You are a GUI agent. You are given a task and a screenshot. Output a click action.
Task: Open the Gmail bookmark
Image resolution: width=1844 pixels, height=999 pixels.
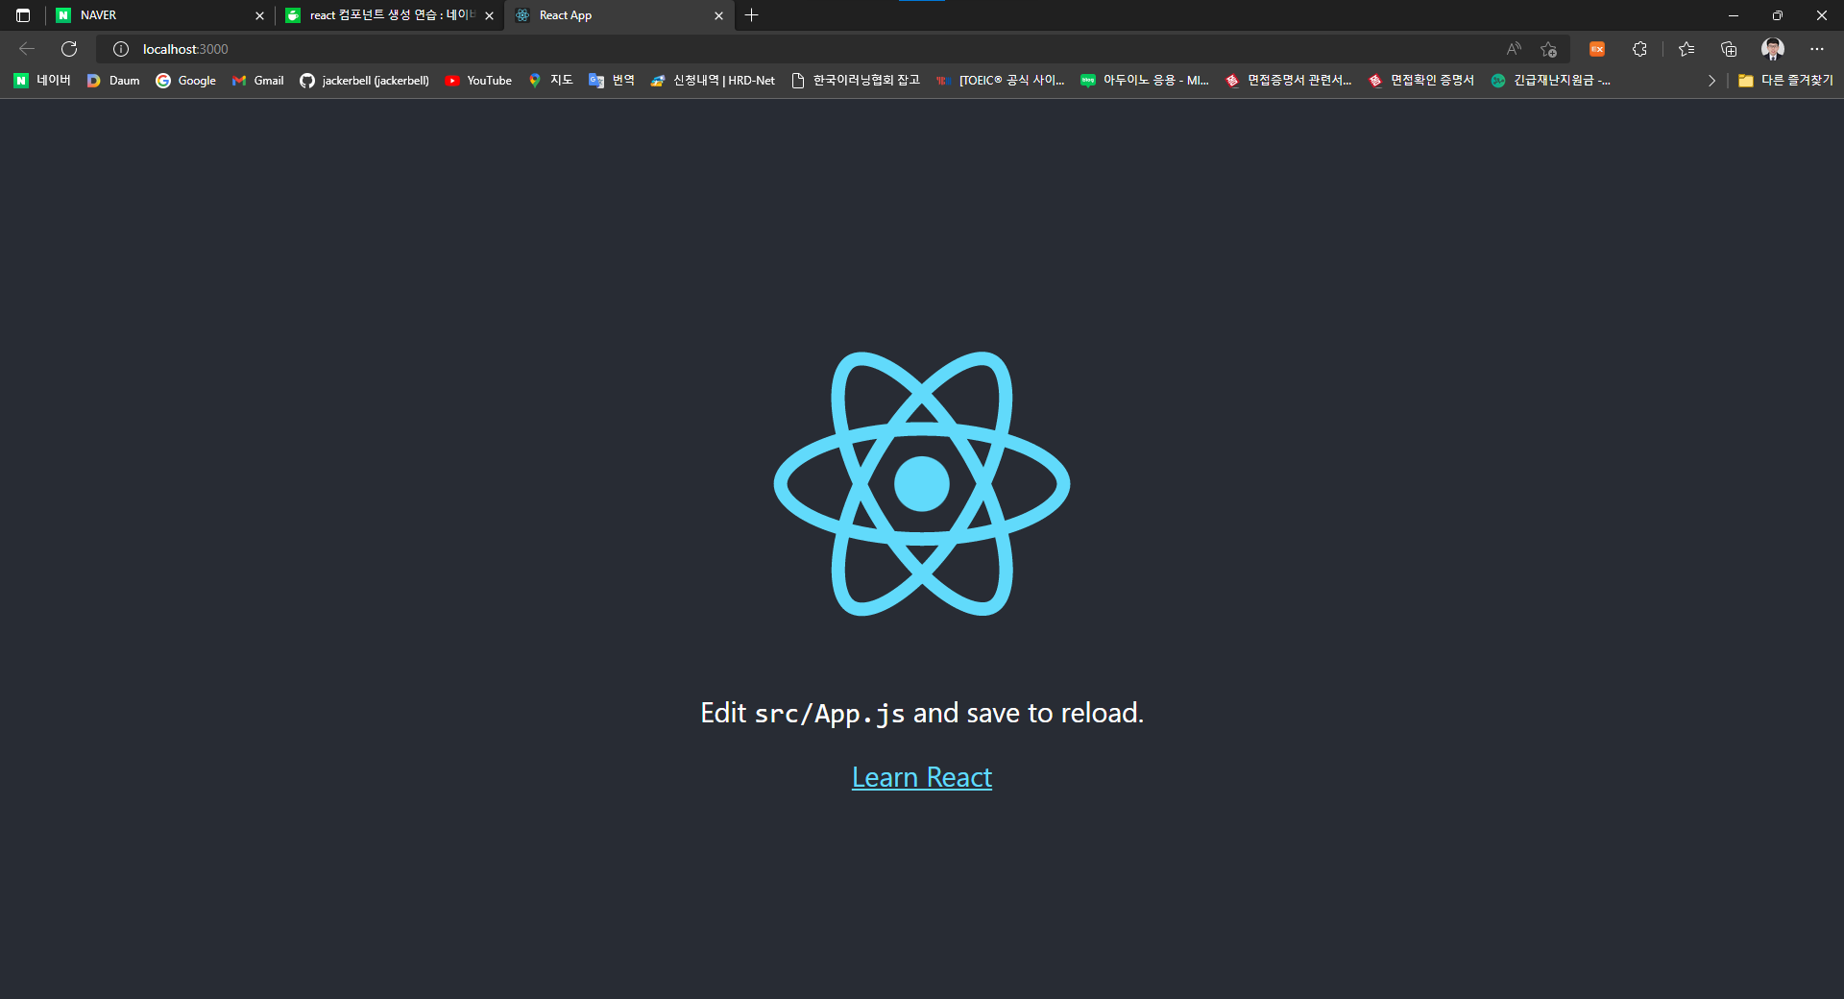pyautogui.click(x=258, y=81)
